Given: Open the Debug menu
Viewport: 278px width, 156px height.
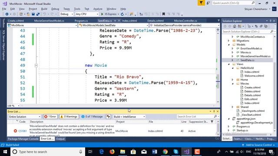Looking at the screenshot, I should click(x=55, y=9).
